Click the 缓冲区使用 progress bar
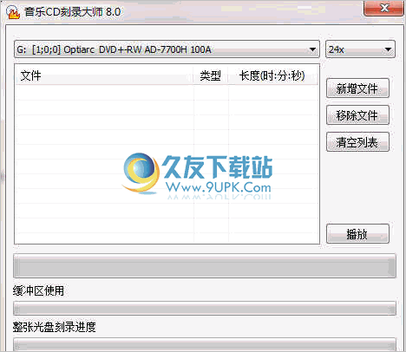Image resolution: width=406 pixels, height=352 pixels. click(205, 308)
